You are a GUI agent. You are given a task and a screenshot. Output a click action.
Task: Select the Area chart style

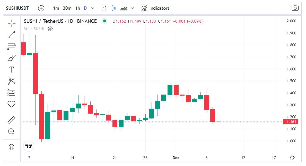click(x=124, y=8)
